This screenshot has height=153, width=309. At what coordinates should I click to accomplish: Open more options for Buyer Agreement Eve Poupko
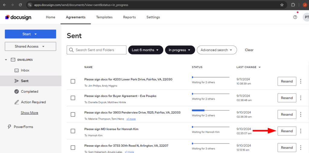coord(301,98)
